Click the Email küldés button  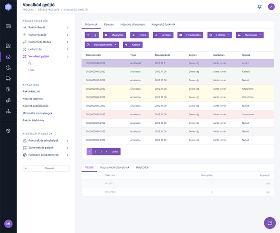click(x=190, y=35)
